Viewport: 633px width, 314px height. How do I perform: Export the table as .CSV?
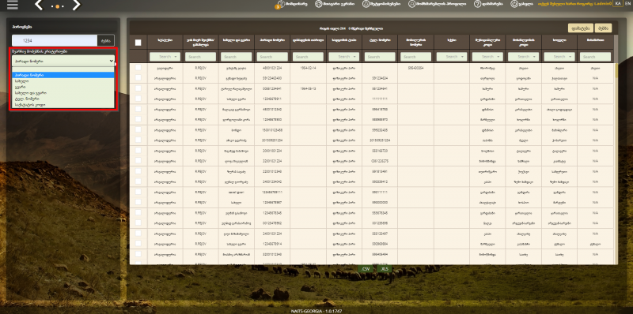point(366,268)
